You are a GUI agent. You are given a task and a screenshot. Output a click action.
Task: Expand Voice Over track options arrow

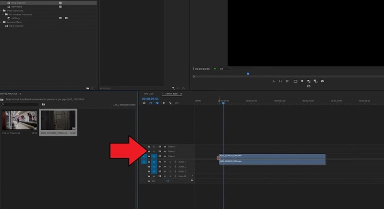(192, 175)
